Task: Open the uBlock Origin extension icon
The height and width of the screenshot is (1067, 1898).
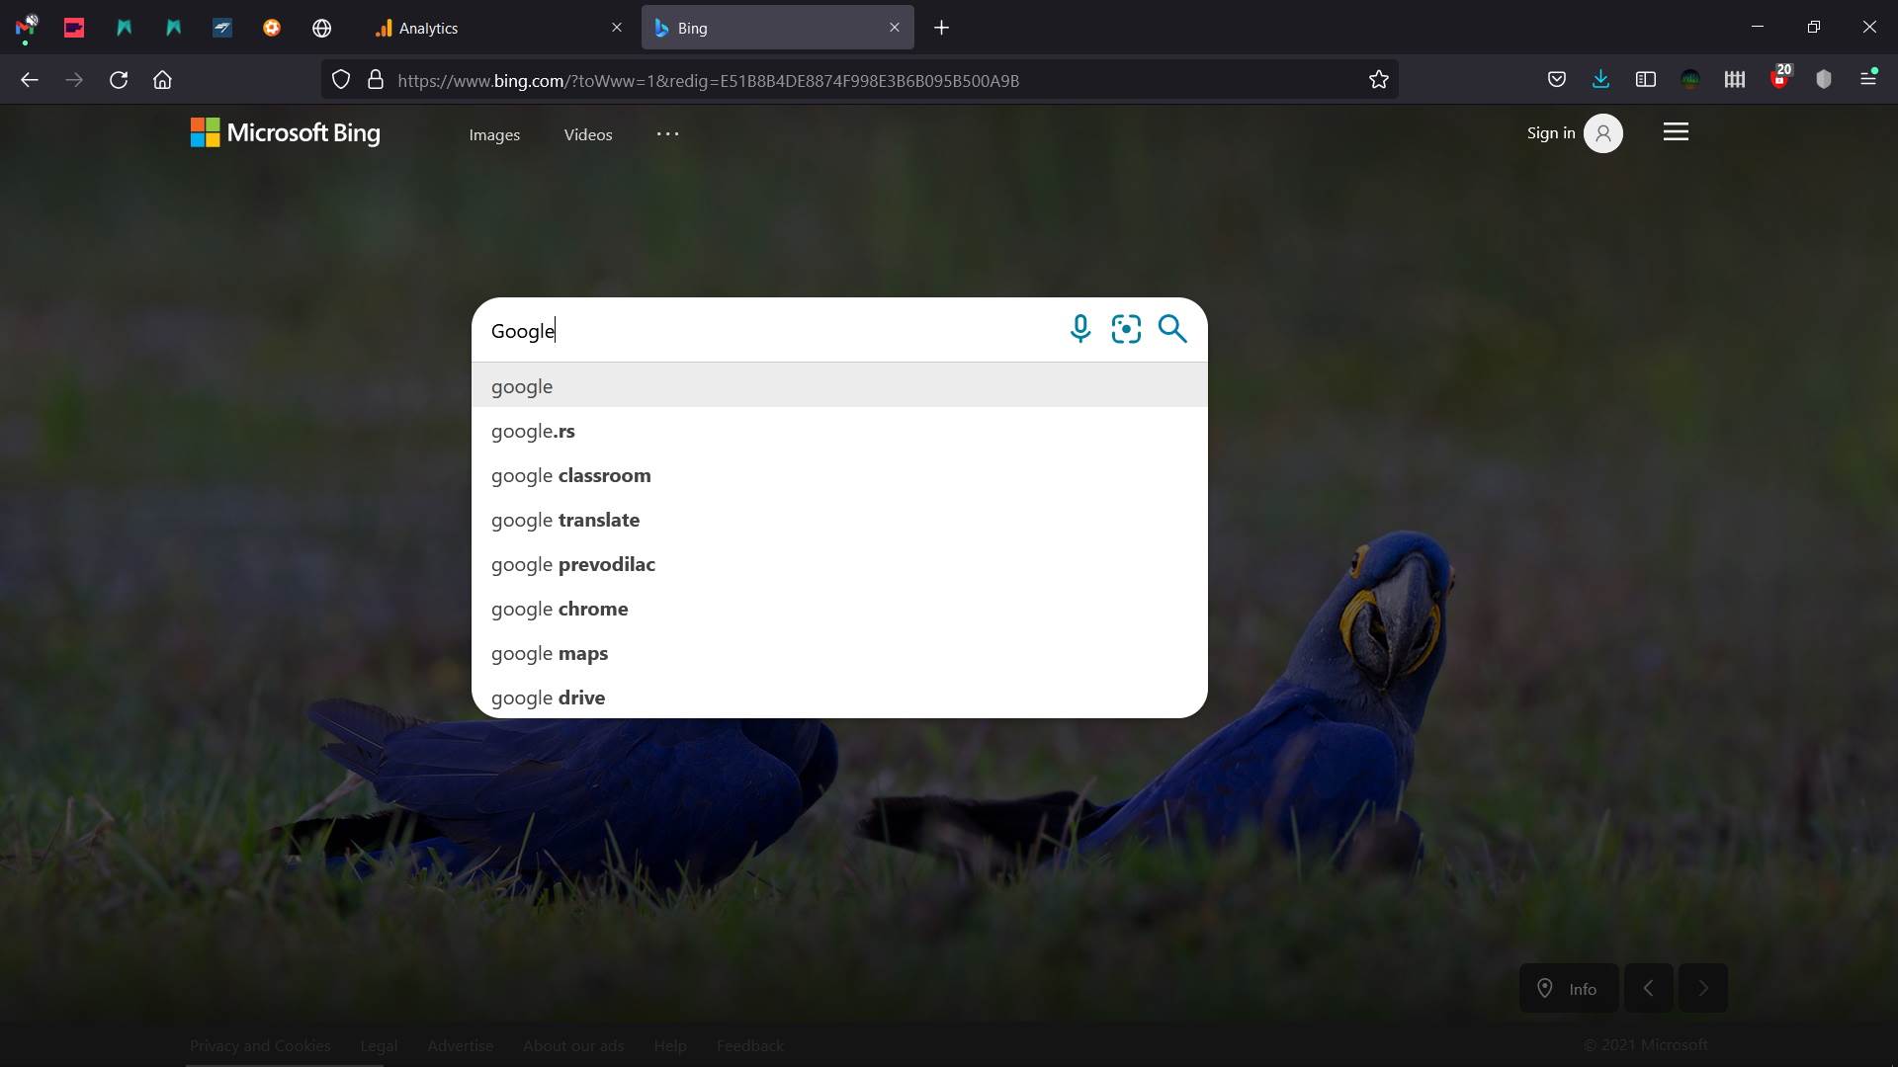Action: click(1779, 79)
